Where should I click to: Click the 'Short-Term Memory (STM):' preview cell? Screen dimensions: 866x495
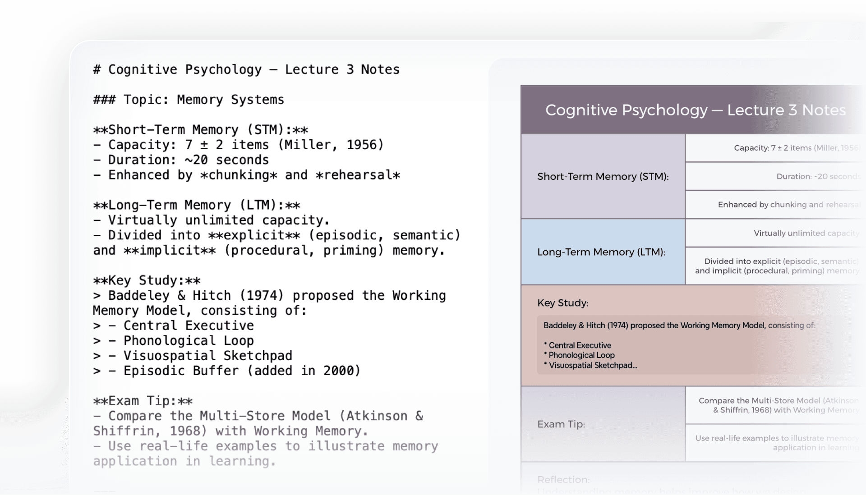(x=603, y=176)
